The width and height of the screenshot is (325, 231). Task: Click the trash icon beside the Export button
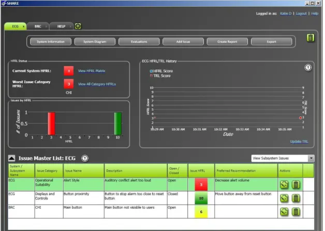(x=311, y=38)
